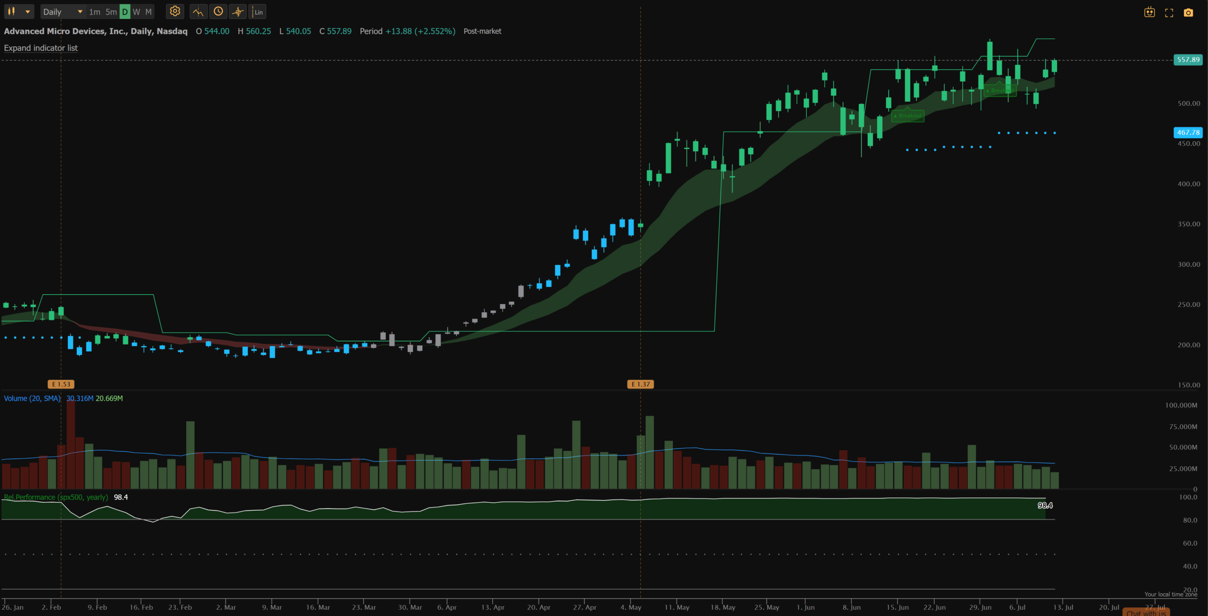The height and width of the screenshot is (616, 1208).
Task: Toggle the Lin linear scale button
Action: pos(258,12)
